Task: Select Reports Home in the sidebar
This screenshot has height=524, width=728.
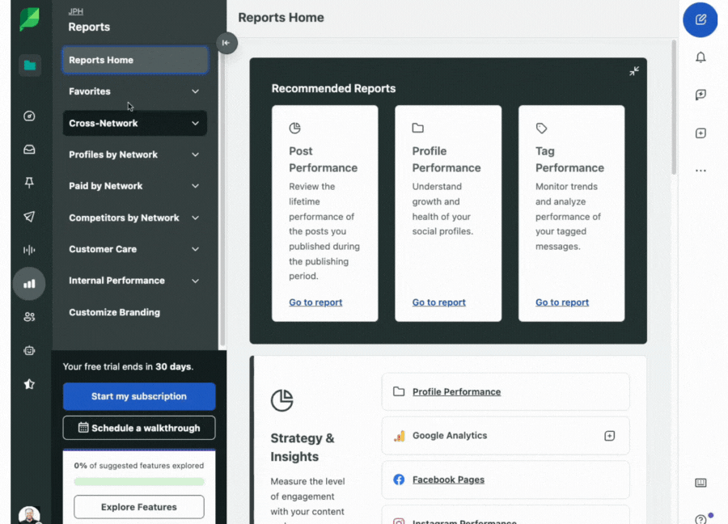Action: 134,60
